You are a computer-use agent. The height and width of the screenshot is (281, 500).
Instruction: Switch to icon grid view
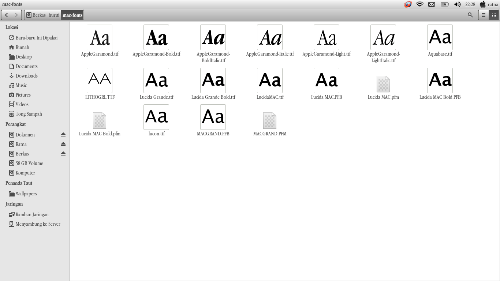[494, 15]
